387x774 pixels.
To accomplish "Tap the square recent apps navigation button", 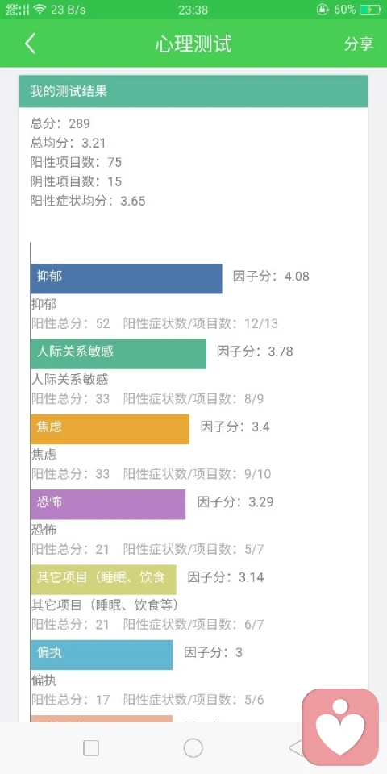I will coord(91,748).
